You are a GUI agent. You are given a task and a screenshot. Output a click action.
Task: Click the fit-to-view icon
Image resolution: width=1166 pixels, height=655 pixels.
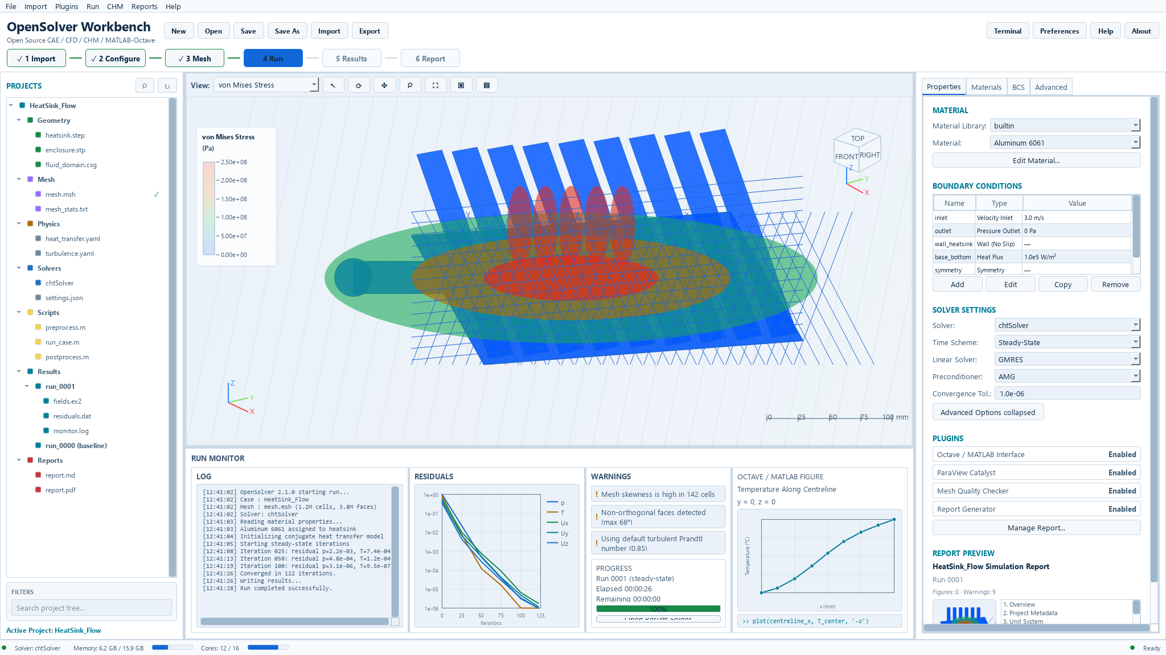click(436, 85)
